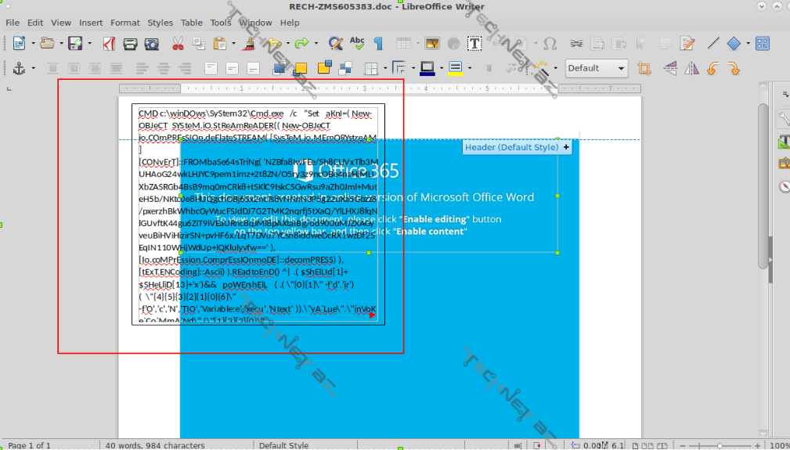790x450 pixels.
Task: Click the yellow area fill color swatch
Action: tap(300, 69)
